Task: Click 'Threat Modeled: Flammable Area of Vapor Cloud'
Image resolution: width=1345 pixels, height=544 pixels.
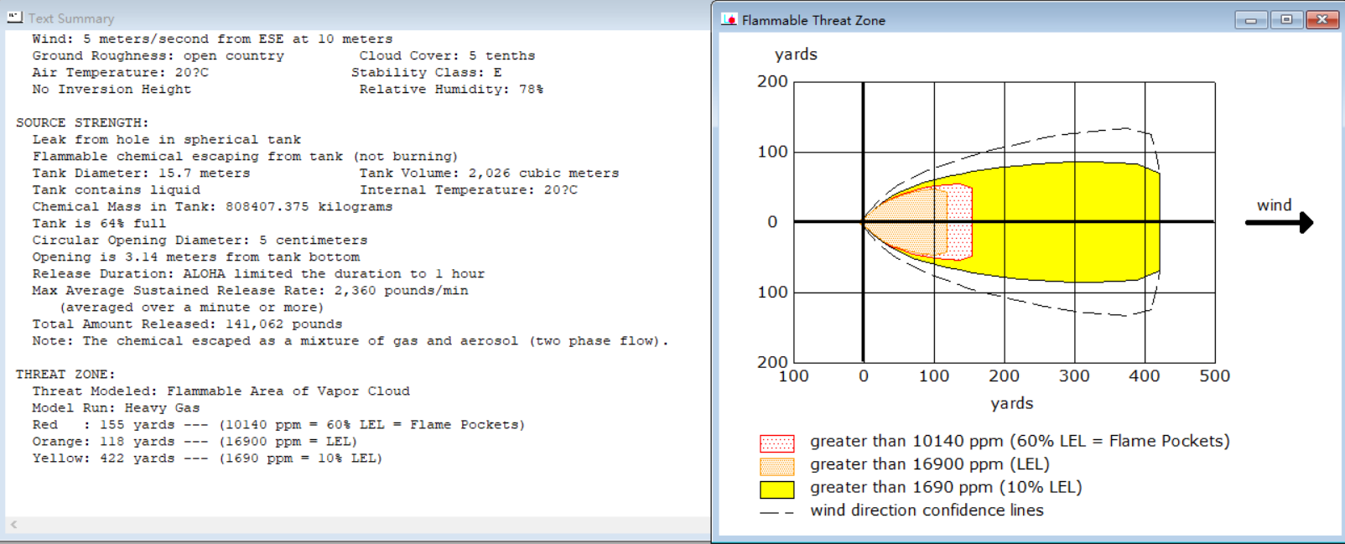Action: pos(221,391)
